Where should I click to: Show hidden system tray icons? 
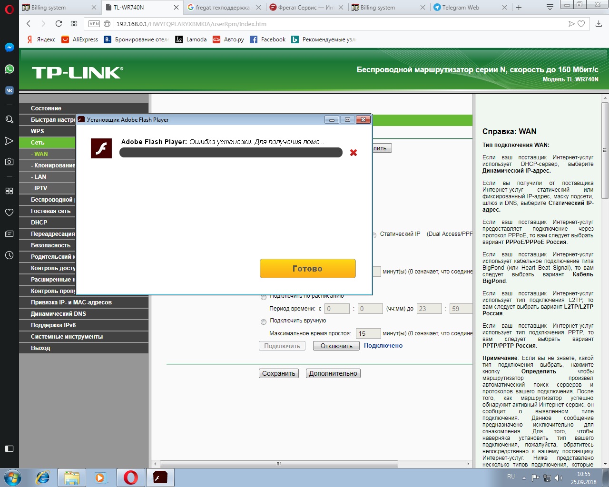pos(524,478)
